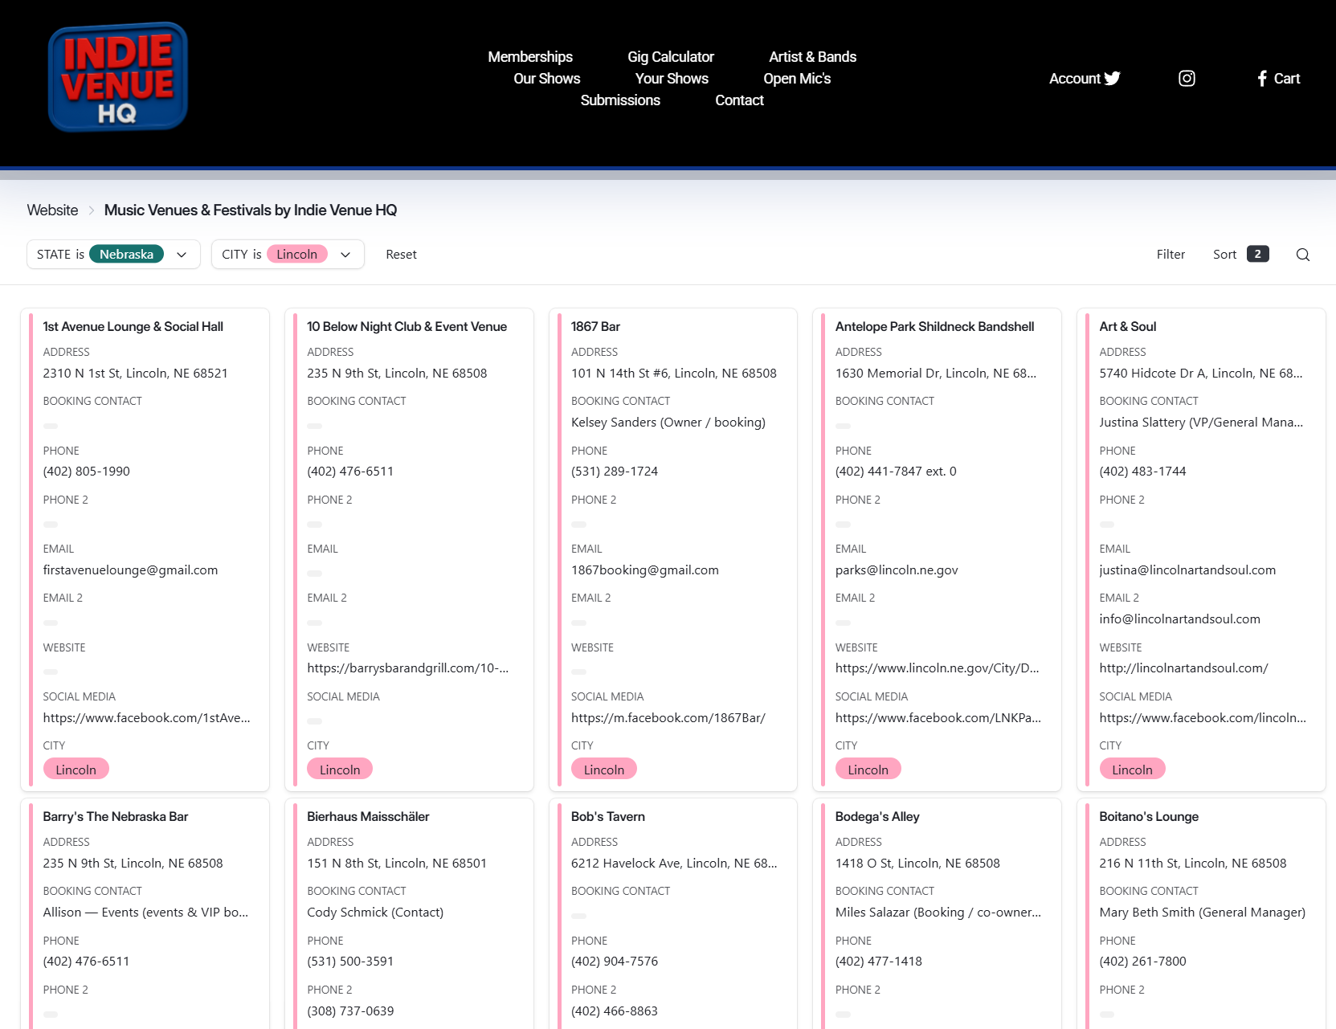Open the barrysbarandgrill.com website link
The height and width of the screenshot is (1029, 1336).
407,668
